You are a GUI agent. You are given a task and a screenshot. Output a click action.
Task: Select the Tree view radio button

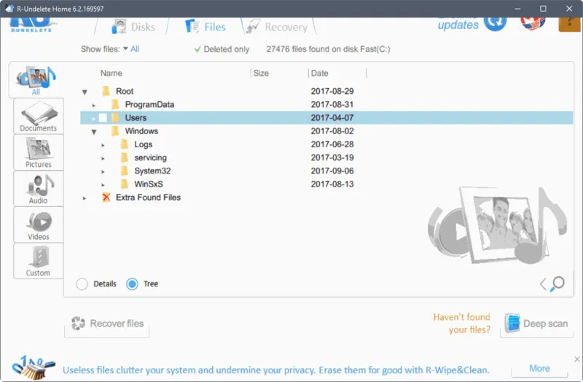click(132, 284)
